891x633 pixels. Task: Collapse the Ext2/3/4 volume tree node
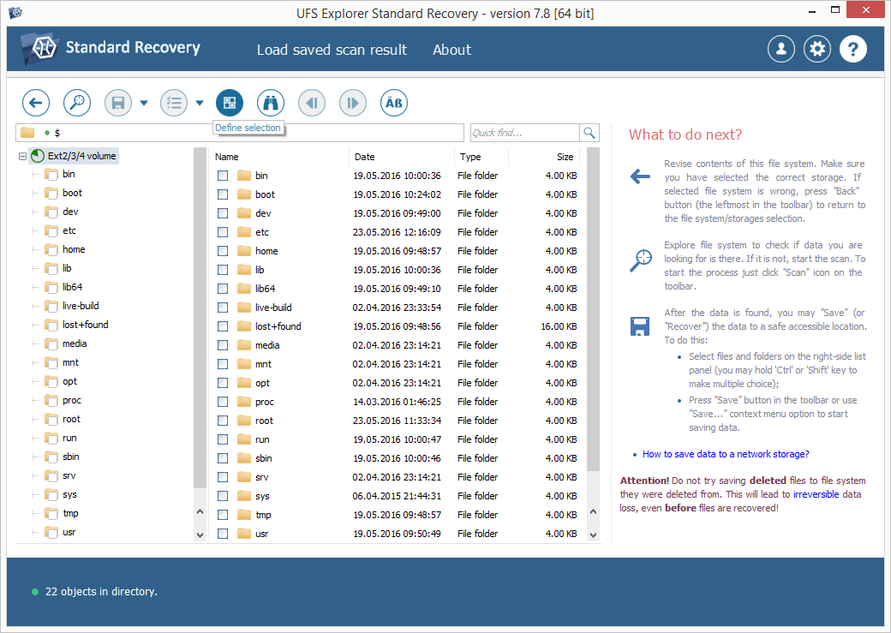pyautogui.click(x=23, y=156)
